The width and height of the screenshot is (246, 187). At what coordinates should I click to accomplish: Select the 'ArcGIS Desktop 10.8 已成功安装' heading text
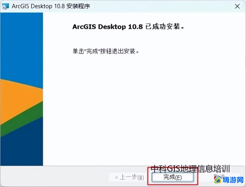click(128, 27)
